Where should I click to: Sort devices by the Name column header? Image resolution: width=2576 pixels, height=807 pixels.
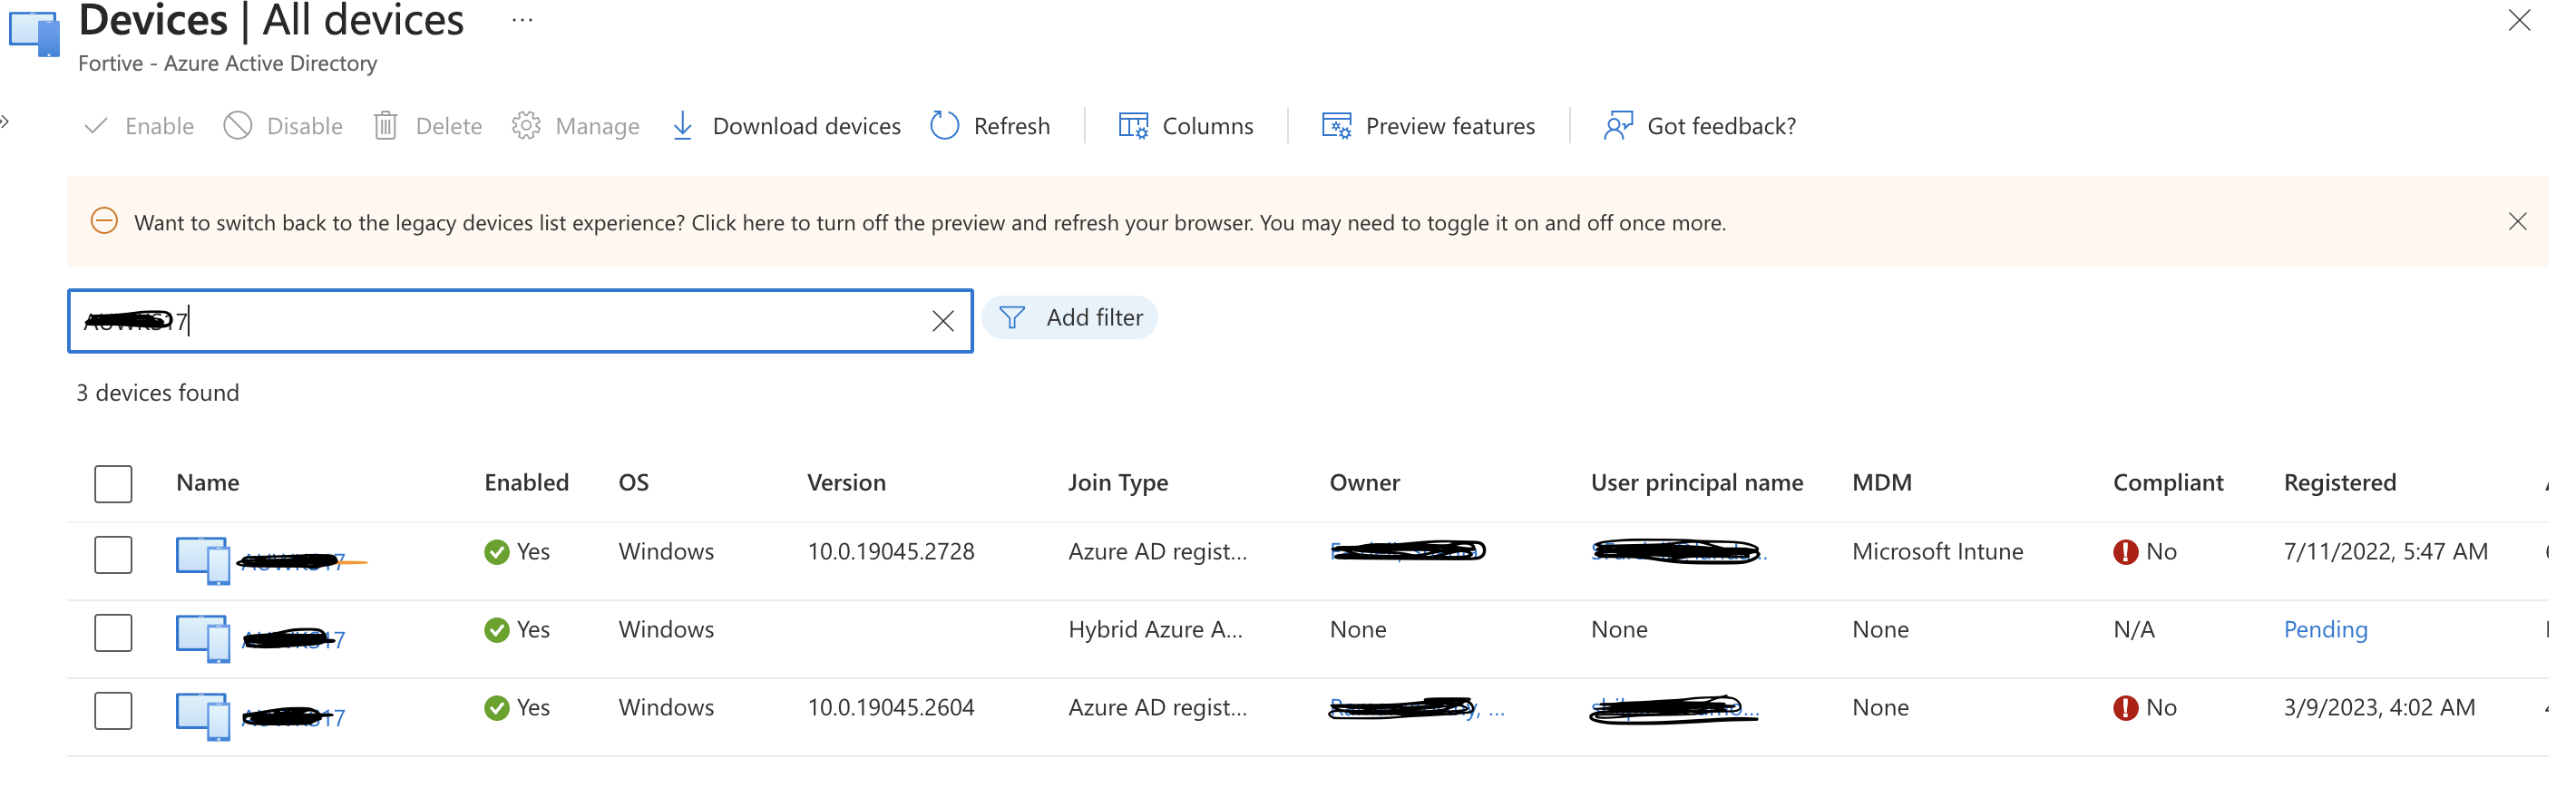click(207, 483)
